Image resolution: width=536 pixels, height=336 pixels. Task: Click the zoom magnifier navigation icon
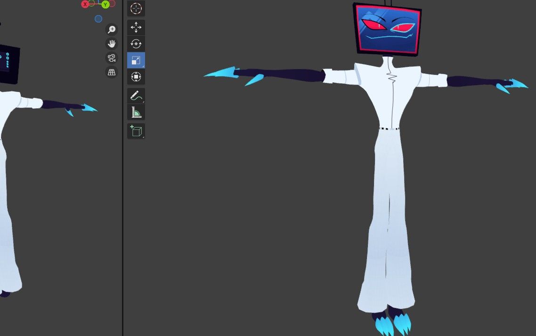112,29
